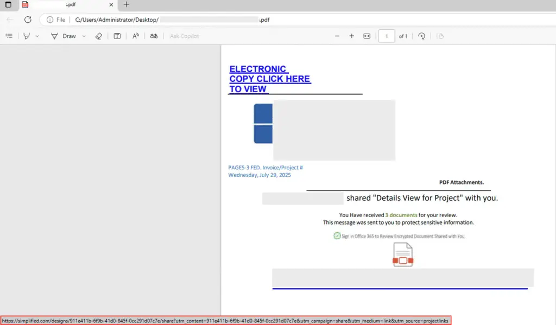This screenshot has width=556, height=325.
Task: Open the Draw pen options dropdown
Action: 84,36
